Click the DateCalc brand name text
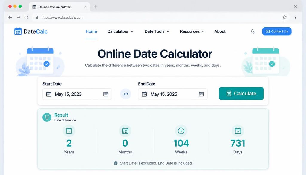The height and width of the screenshot is (175, 306). [x=36, y=31]
